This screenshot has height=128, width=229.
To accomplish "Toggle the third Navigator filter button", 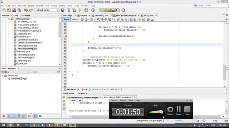I will point(19,116).
